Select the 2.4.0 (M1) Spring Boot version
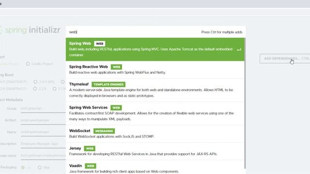 [x=35, y=82]
